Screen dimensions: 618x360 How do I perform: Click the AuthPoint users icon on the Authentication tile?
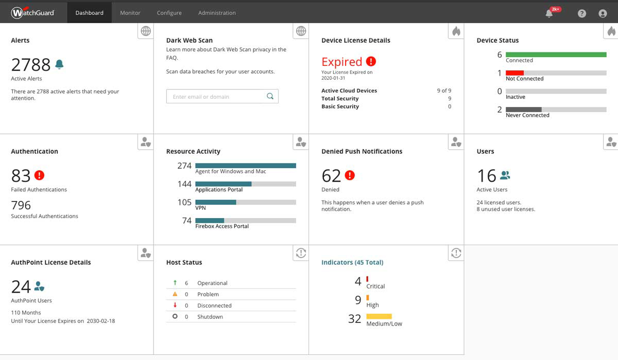pyautogui.click(x=146, y=142)
